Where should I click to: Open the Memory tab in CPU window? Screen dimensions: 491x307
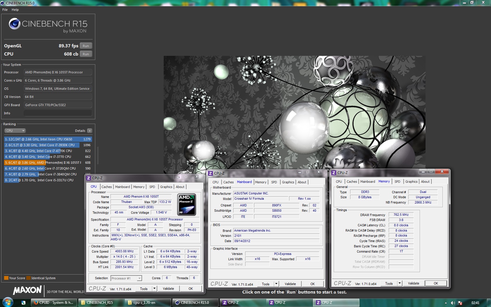[139, 187]
